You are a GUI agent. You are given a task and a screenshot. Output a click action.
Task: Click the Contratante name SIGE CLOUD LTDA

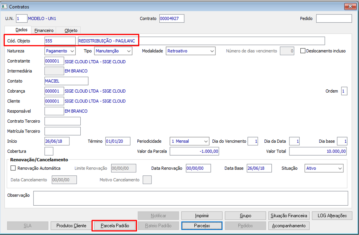point(95,62)
